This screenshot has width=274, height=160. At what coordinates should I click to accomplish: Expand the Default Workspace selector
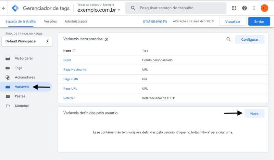pyautogui.click(x=27, y=41)
